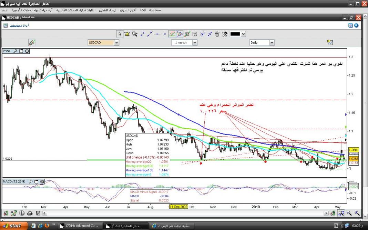The image size is (368, 230).
Task: Click the black line color swatch
Action: 235,34
